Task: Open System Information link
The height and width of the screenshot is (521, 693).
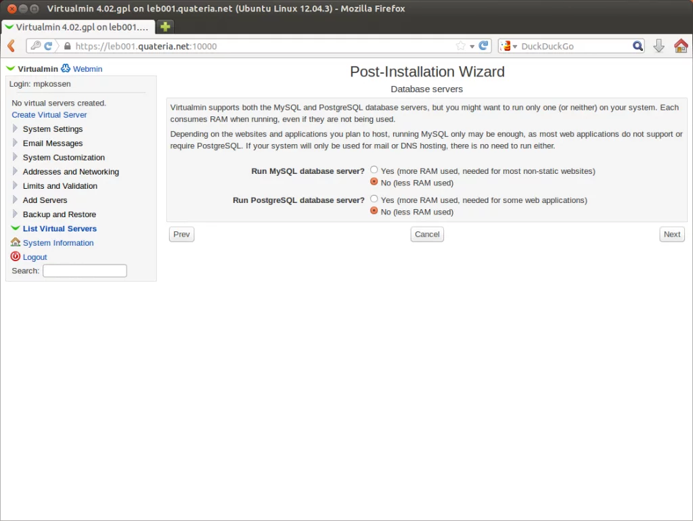Action: [x=58, y=243]
